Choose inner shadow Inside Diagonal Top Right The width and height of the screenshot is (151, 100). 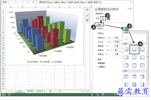coord(142,77)
